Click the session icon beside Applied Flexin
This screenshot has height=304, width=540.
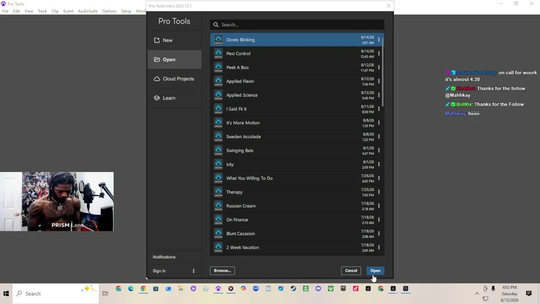point(218,81)
